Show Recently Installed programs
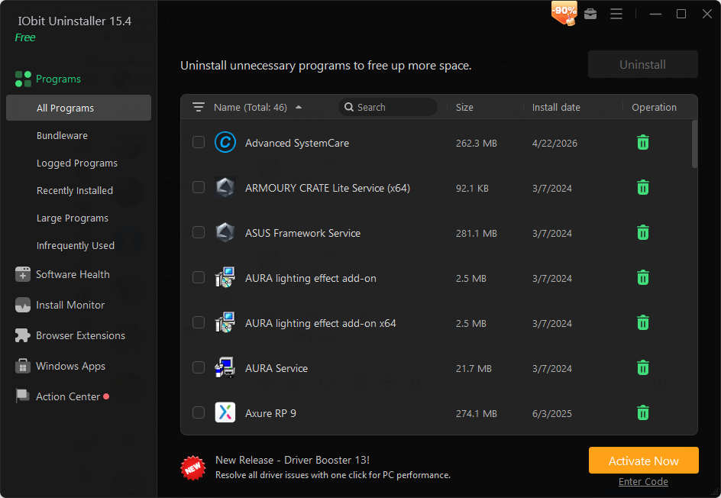The height and width of the screenshot is (498, 721). pos(75,190)
